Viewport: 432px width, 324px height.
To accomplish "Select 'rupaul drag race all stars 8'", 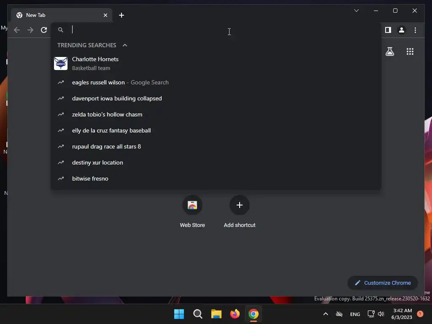I will click(x=216, y=146).
